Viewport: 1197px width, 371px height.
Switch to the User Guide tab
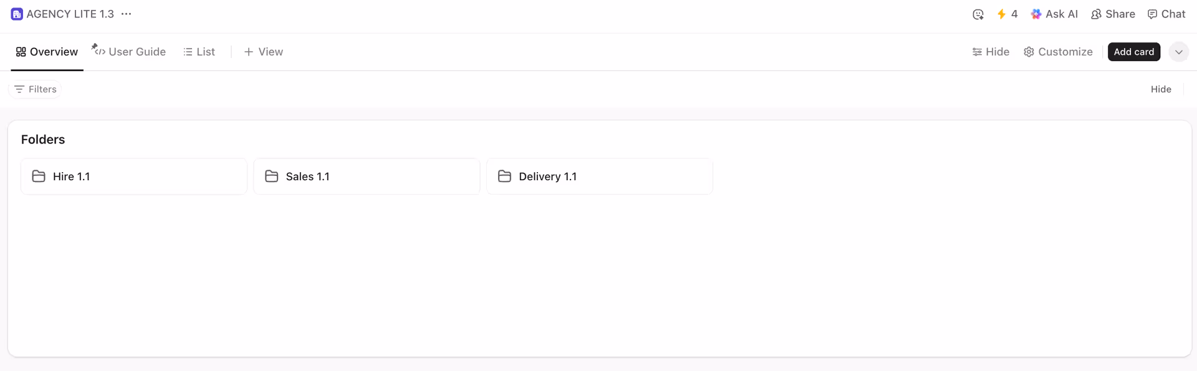pyautogui.click(x=130, y=52)
